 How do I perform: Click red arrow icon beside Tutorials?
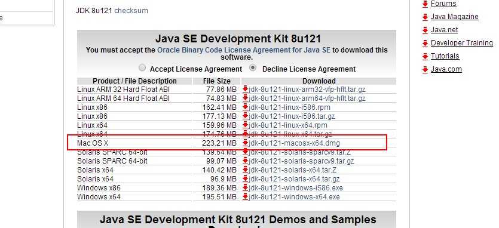point(425,57)
